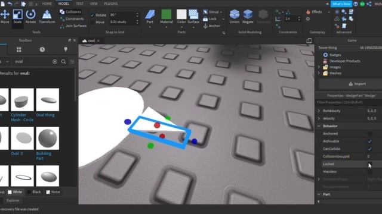Select the Transform tool
The height and width of the screenshot is (214, 382).
[x=47, y=17]
